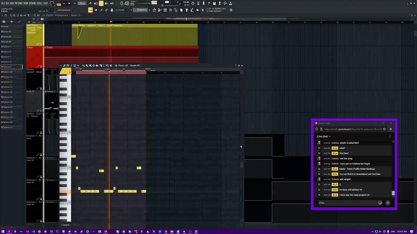Click the link/chain toolbar icon
The width and height of the screenshot is (417, 234).
pyautogui.click(x=107, y=10)
